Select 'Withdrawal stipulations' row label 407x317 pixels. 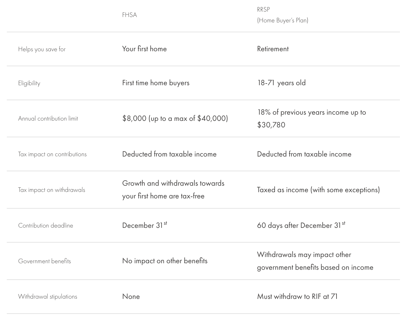48,297
